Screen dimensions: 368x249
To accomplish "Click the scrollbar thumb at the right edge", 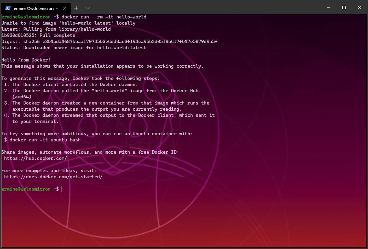I will click(x=366, y=240).
